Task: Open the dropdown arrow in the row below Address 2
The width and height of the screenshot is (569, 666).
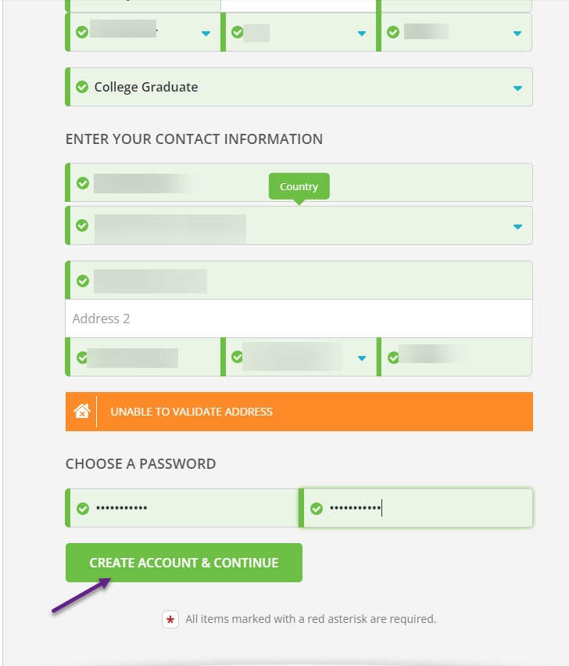Action: tap(361, 358)
